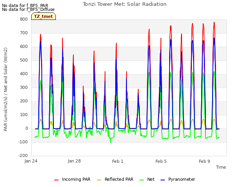250x187 pixels.
Task: Toggle the Incoming PAR legend entry
Action: (72, 179)
